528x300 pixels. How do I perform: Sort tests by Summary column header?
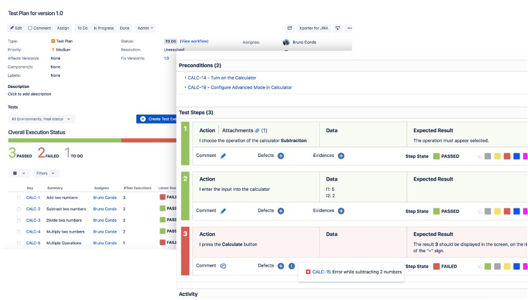click(x=55, y=188)
